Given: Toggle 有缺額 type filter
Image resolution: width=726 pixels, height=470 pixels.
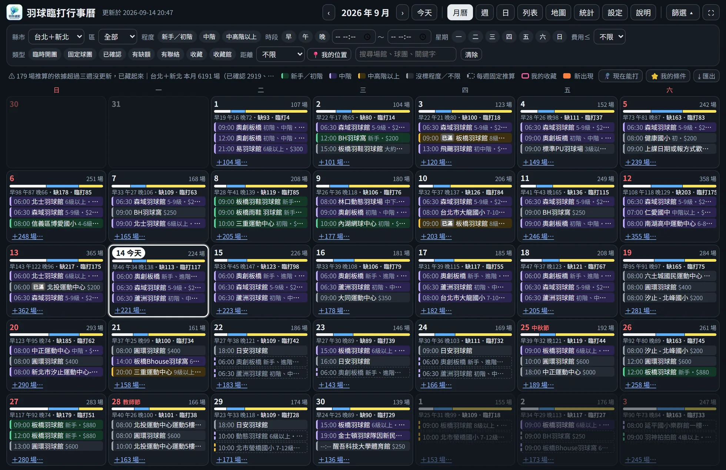Looking at the screenshot, I should pyautogui.click(x=141, y=54).
